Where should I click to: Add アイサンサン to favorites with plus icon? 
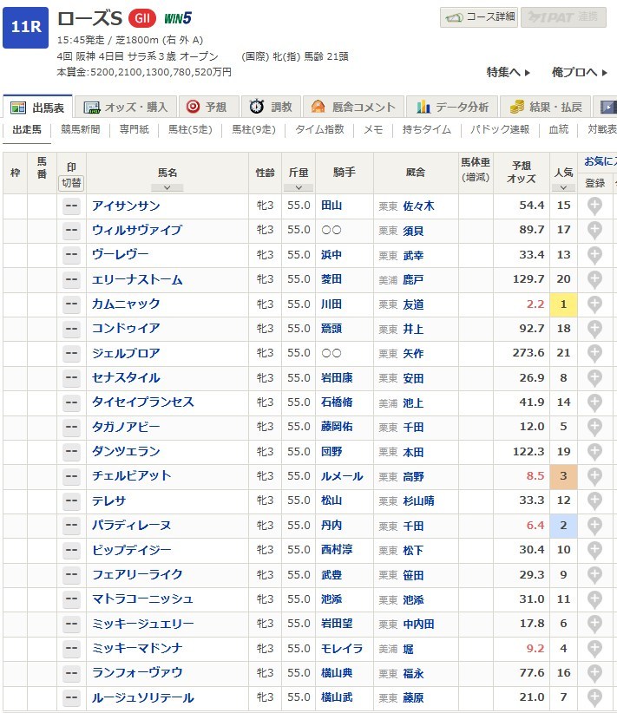(x=594, y=206)
